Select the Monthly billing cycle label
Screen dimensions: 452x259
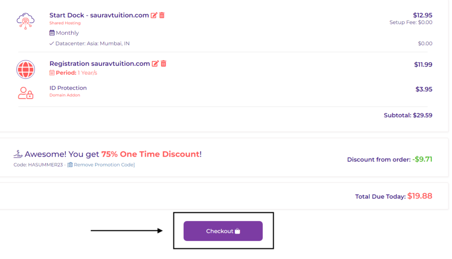pyautogui.click(x=67, y=33)
